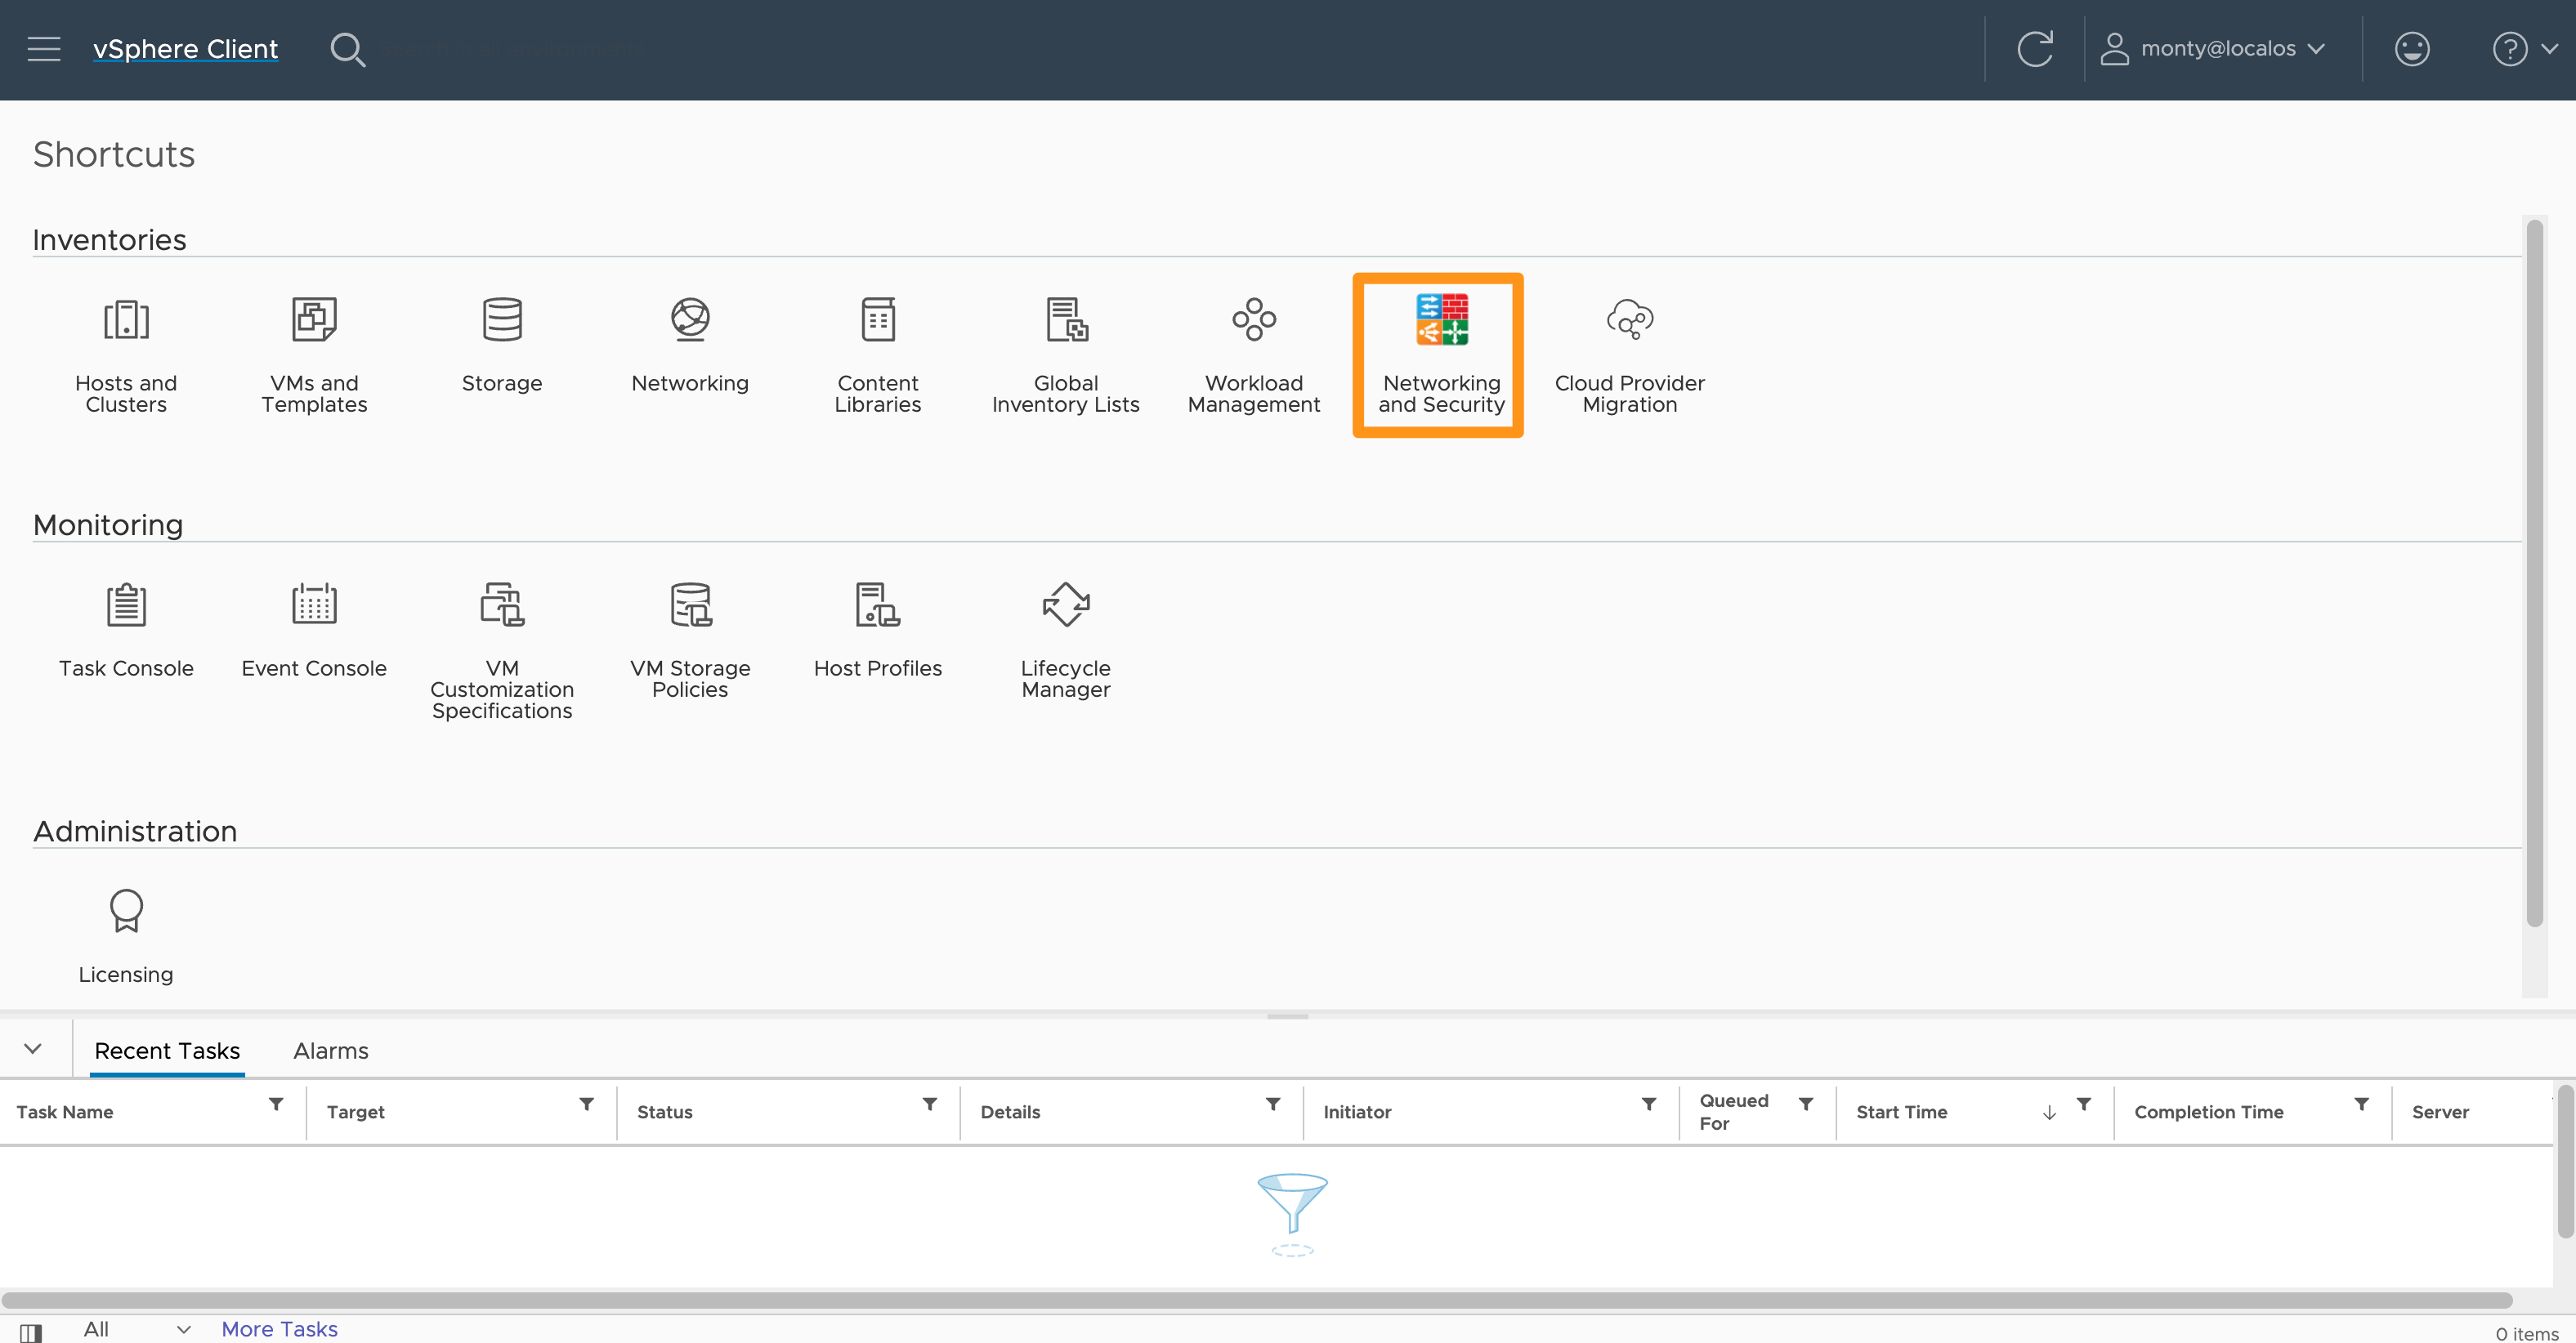Open the hamburger navigation menu
Screen dimensions: 2576x1343
point(44,49)
